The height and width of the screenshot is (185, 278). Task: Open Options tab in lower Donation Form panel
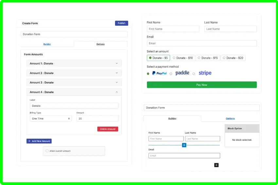(x=230, y=118)
